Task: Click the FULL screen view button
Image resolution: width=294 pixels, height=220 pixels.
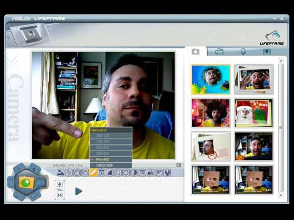Action: pos(60,190)
